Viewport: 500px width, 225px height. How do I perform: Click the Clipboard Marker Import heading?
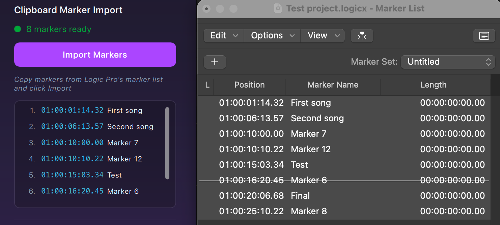coord(68,10)
